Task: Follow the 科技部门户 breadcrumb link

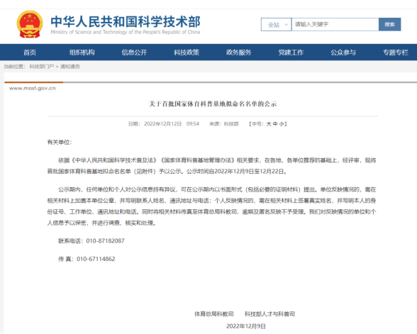Action: (x=41, y=67)
